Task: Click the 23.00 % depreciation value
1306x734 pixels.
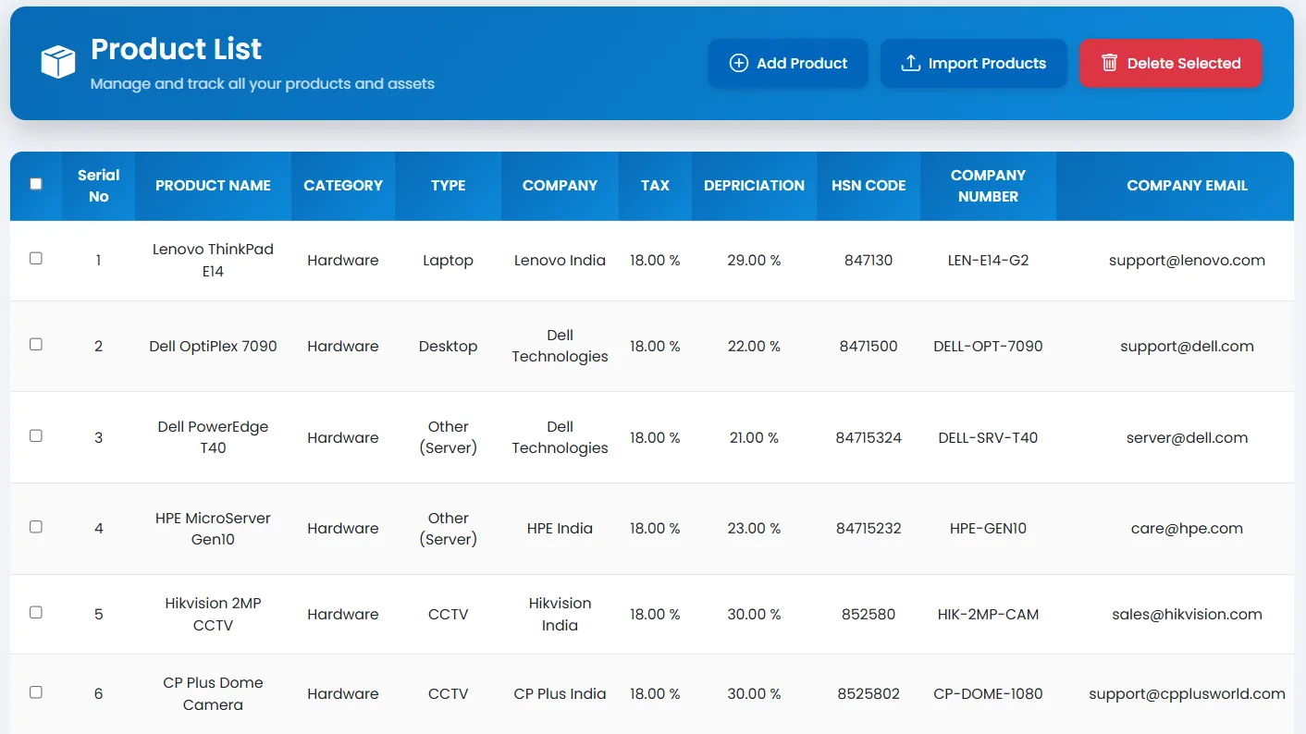Action: (x=754, y=529)
